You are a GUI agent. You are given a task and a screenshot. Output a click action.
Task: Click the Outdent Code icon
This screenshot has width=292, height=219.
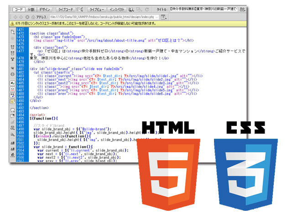(12, 149)
